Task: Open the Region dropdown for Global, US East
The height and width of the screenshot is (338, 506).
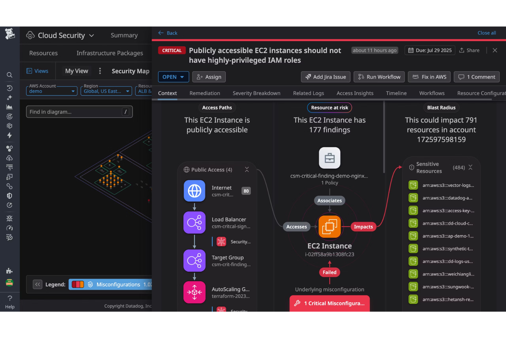Action: point(106,91)
